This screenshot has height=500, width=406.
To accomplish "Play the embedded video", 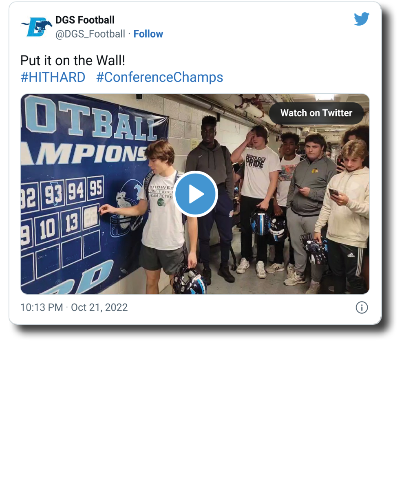I will (195, 194).
